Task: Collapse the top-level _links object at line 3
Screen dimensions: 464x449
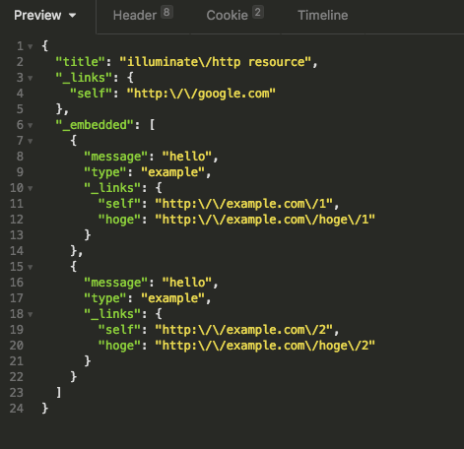Action: [31, 78]
